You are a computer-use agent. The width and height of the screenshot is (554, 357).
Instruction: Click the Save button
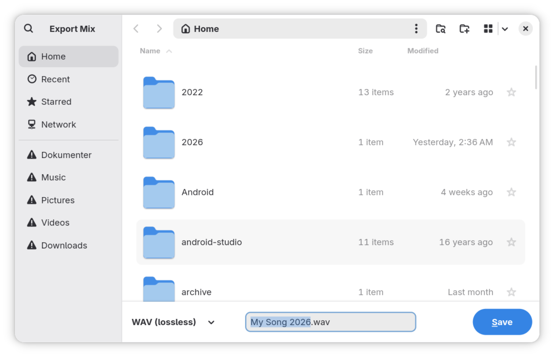click(502, 322)
